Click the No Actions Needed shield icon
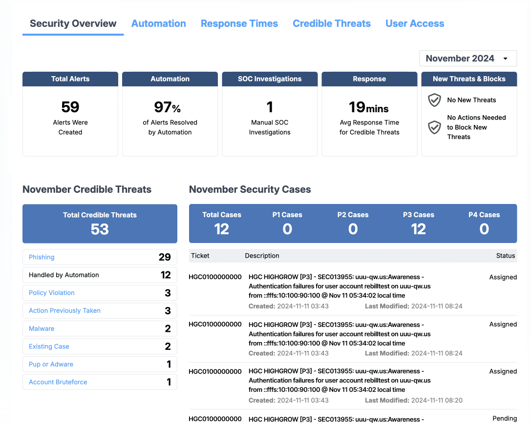 click(x=434, y=127)
